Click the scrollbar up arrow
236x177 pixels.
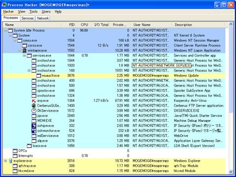(231, 25)
